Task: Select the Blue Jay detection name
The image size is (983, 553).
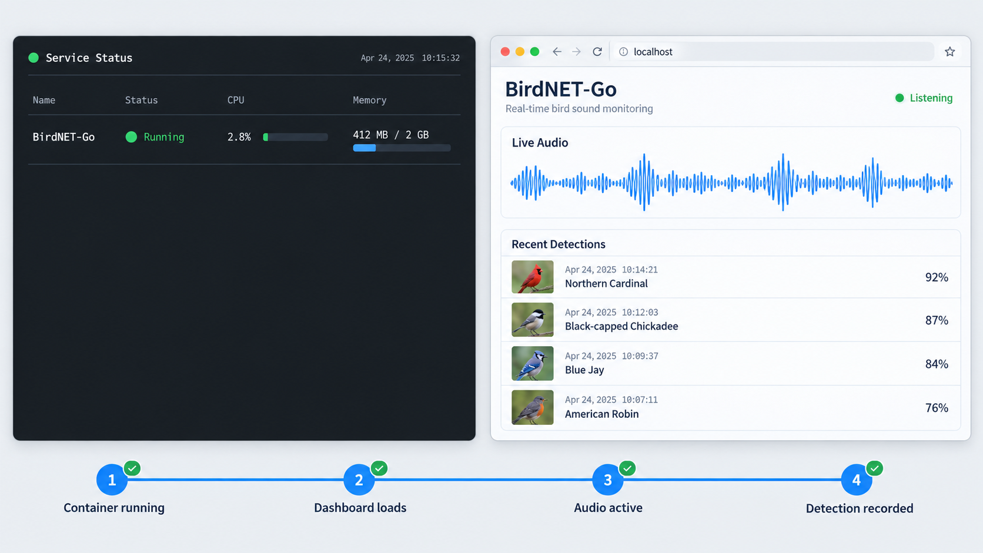Action: pos(584,370)
